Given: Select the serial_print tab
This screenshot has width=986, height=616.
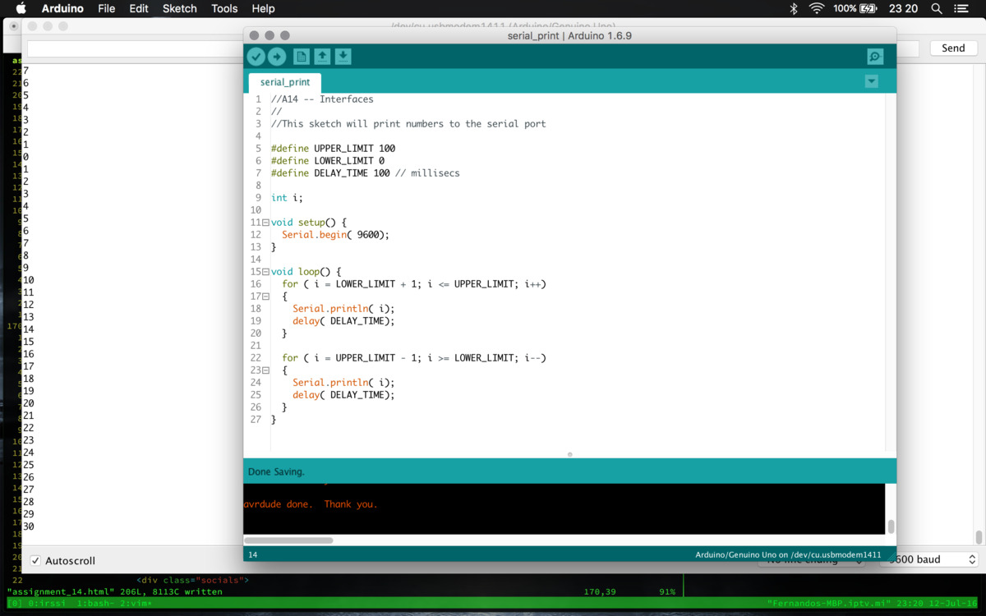Looking at the screenshot, I should (x=285, y=82).
